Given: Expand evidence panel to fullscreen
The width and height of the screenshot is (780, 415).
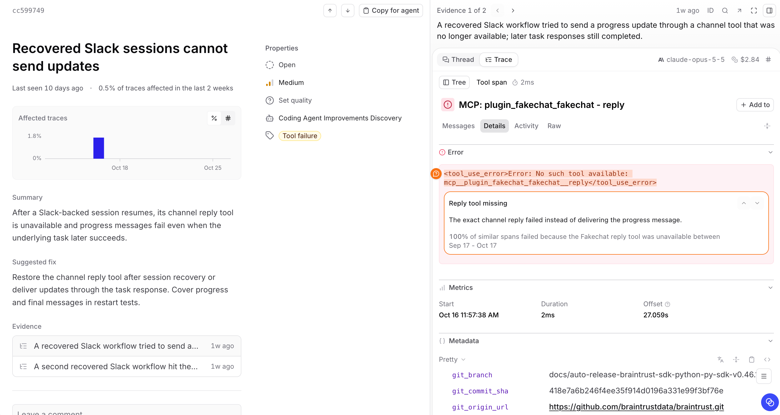Looking at the screenshot, I should click(754, 11).
